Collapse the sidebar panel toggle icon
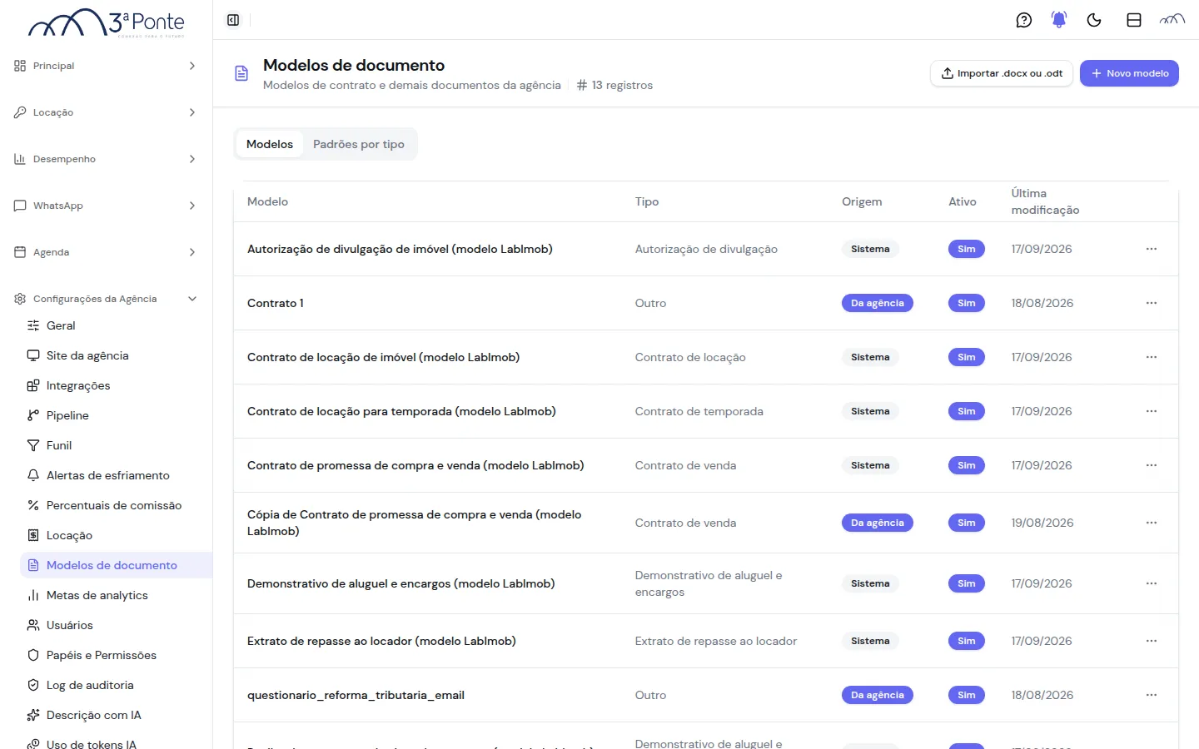 233,20
